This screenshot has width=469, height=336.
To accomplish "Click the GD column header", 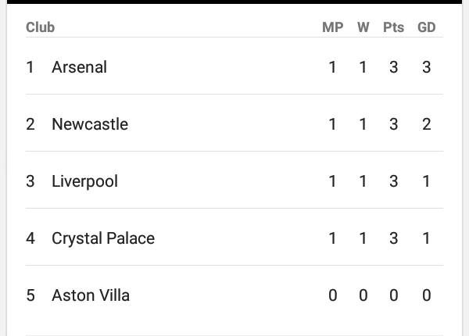I will tap(426, 27).
